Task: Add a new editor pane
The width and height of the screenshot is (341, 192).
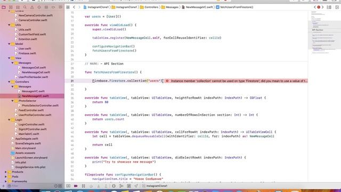Action: 337,7
